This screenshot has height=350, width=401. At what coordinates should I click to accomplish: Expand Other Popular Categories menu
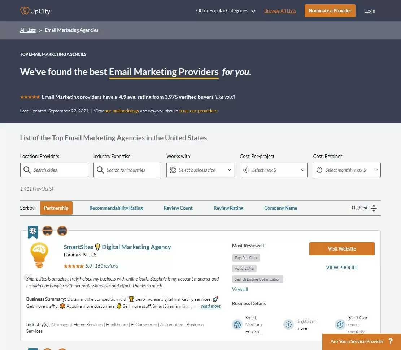click(x=226, y=11)
